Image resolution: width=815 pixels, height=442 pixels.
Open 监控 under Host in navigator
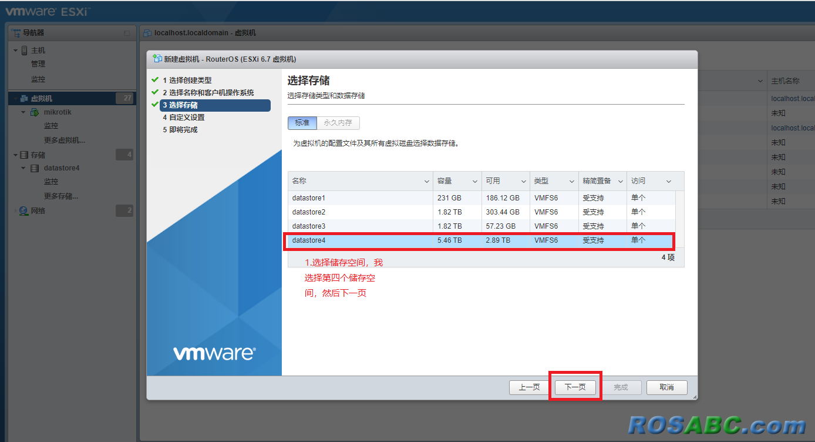(x=38, y=79)
